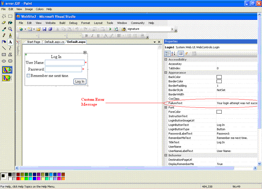Switch to the Start Page tab
Viewport: 262px width, 189px height.
coord(33,42)
